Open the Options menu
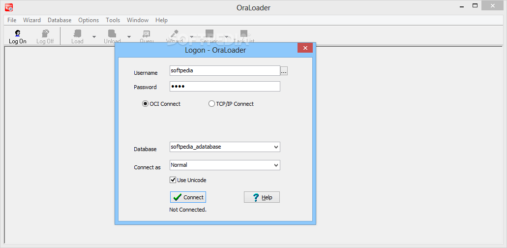 [89, 20]
